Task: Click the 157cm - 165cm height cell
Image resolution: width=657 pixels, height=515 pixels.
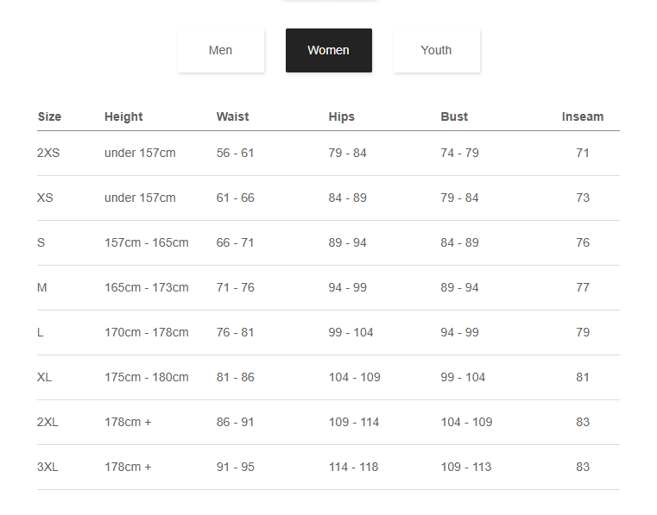Action: [x=146, y=242]
